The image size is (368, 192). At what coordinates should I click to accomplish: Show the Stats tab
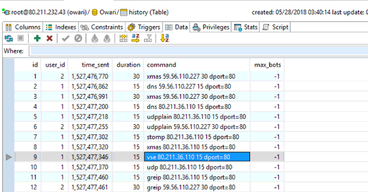(246, 27)
